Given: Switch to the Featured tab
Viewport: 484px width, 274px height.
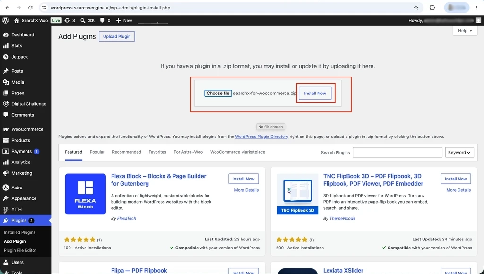Looking at the screenshot, I should pyautogui.click(x=73, y=152).
